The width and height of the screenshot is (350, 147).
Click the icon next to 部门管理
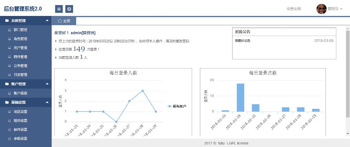click(9, 30)
